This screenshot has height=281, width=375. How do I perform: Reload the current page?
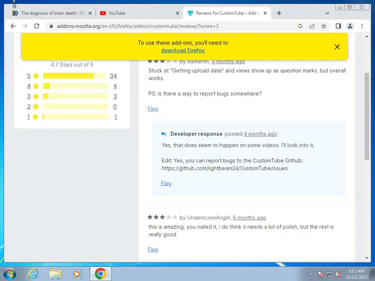click(37, 26)
